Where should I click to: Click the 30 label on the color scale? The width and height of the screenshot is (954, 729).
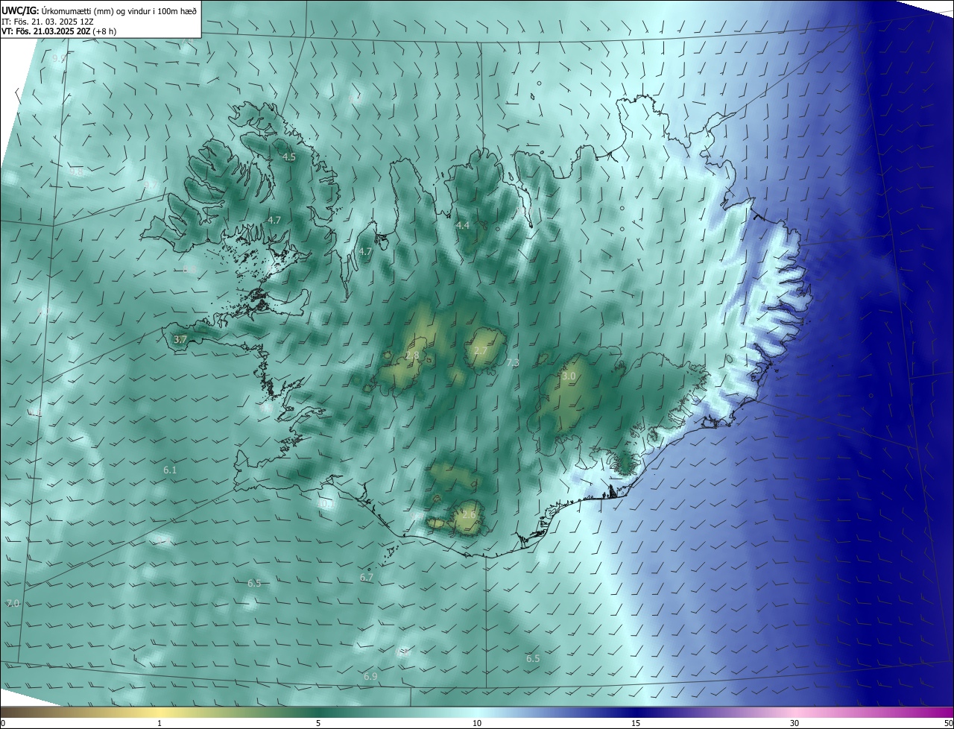click(795, 723)
